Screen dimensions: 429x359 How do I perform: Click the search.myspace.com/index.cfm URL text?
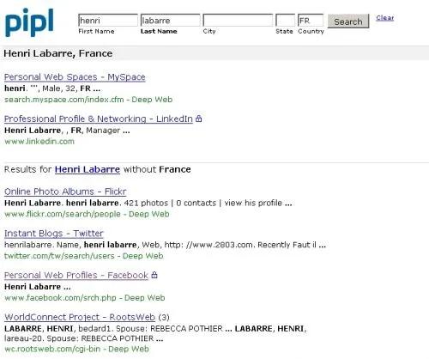[x=64, y=100]
